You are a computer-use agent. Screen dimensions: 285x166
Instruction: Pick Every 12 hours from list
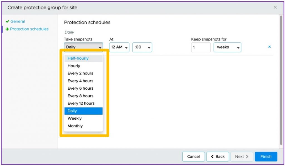[x=81, y=103]
